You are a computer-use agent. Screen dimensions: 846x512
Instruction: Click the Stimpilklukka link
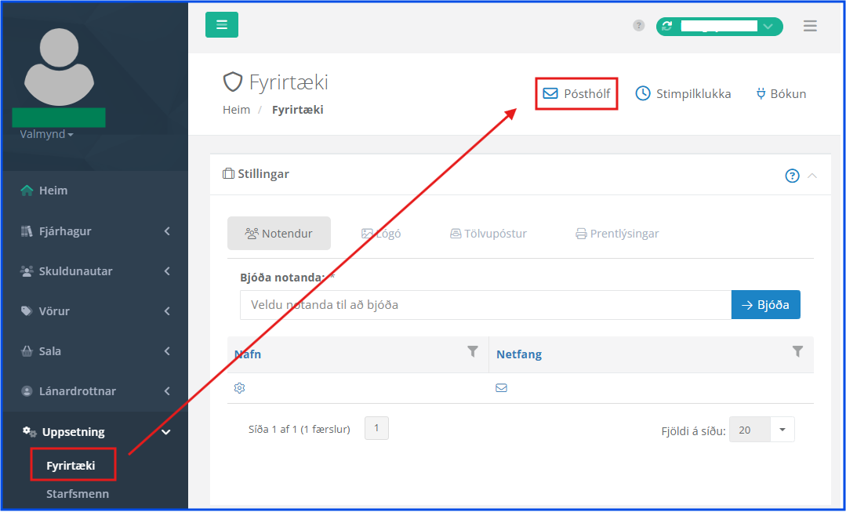(683, 94)
